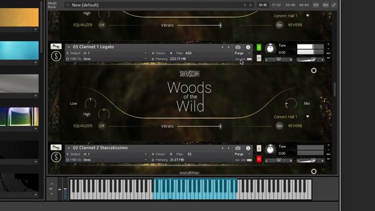This screenshot has width=375, height=211.
Task: Select the orange gradient thumbnail in left panel
Action: tap(19, 17)
